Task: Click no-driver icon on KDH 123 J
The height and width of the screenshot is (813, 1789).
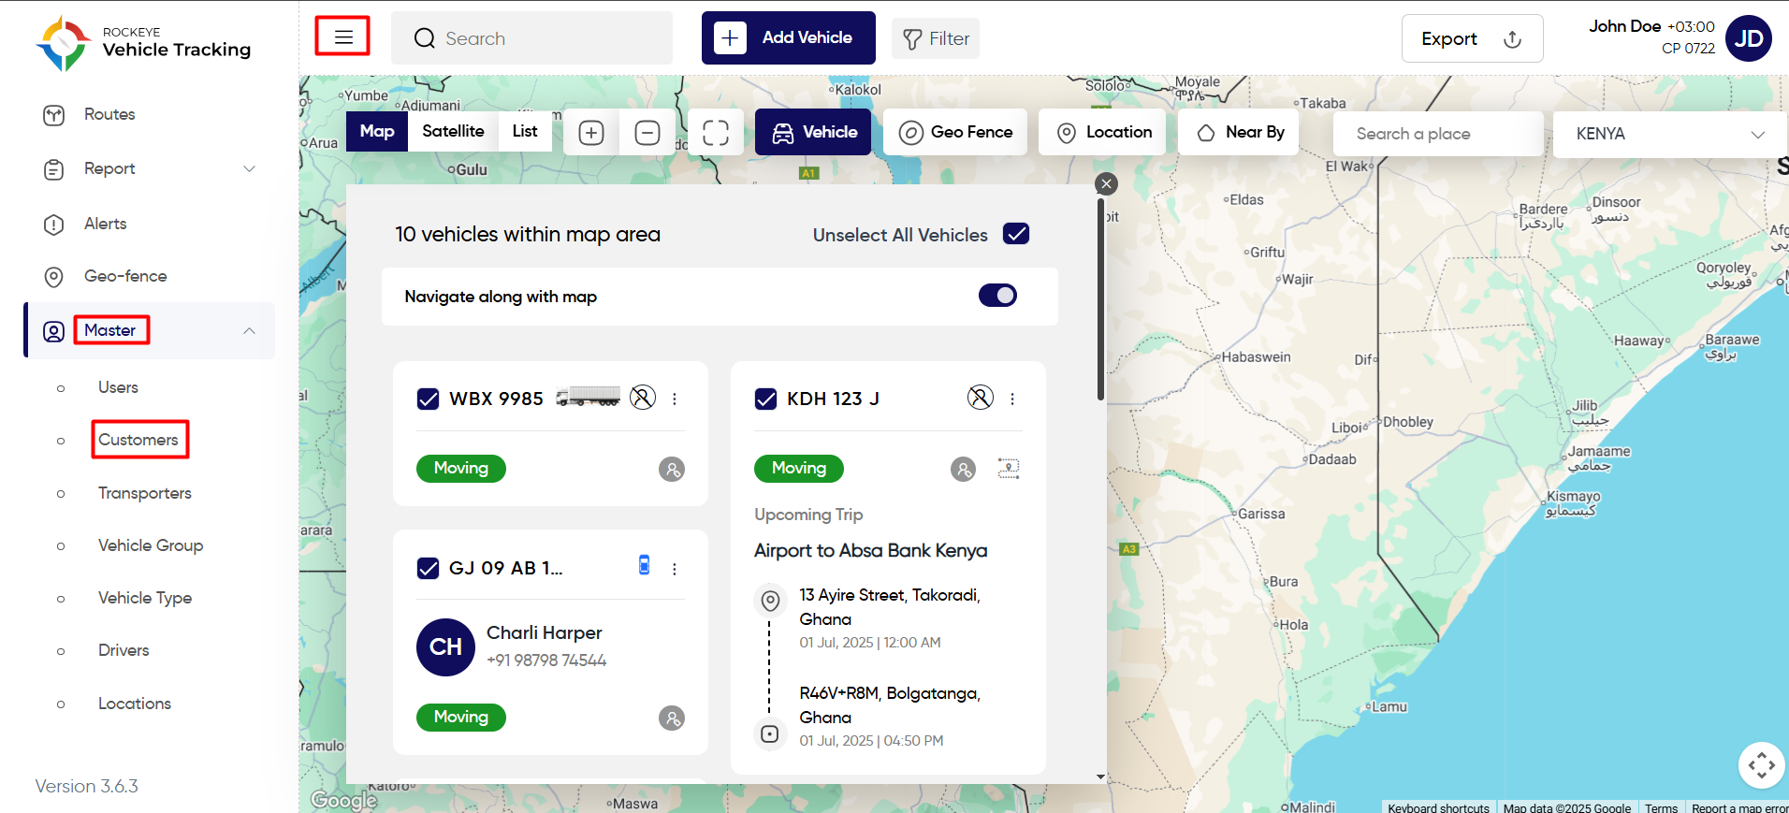Action: (x=981, y=398)
